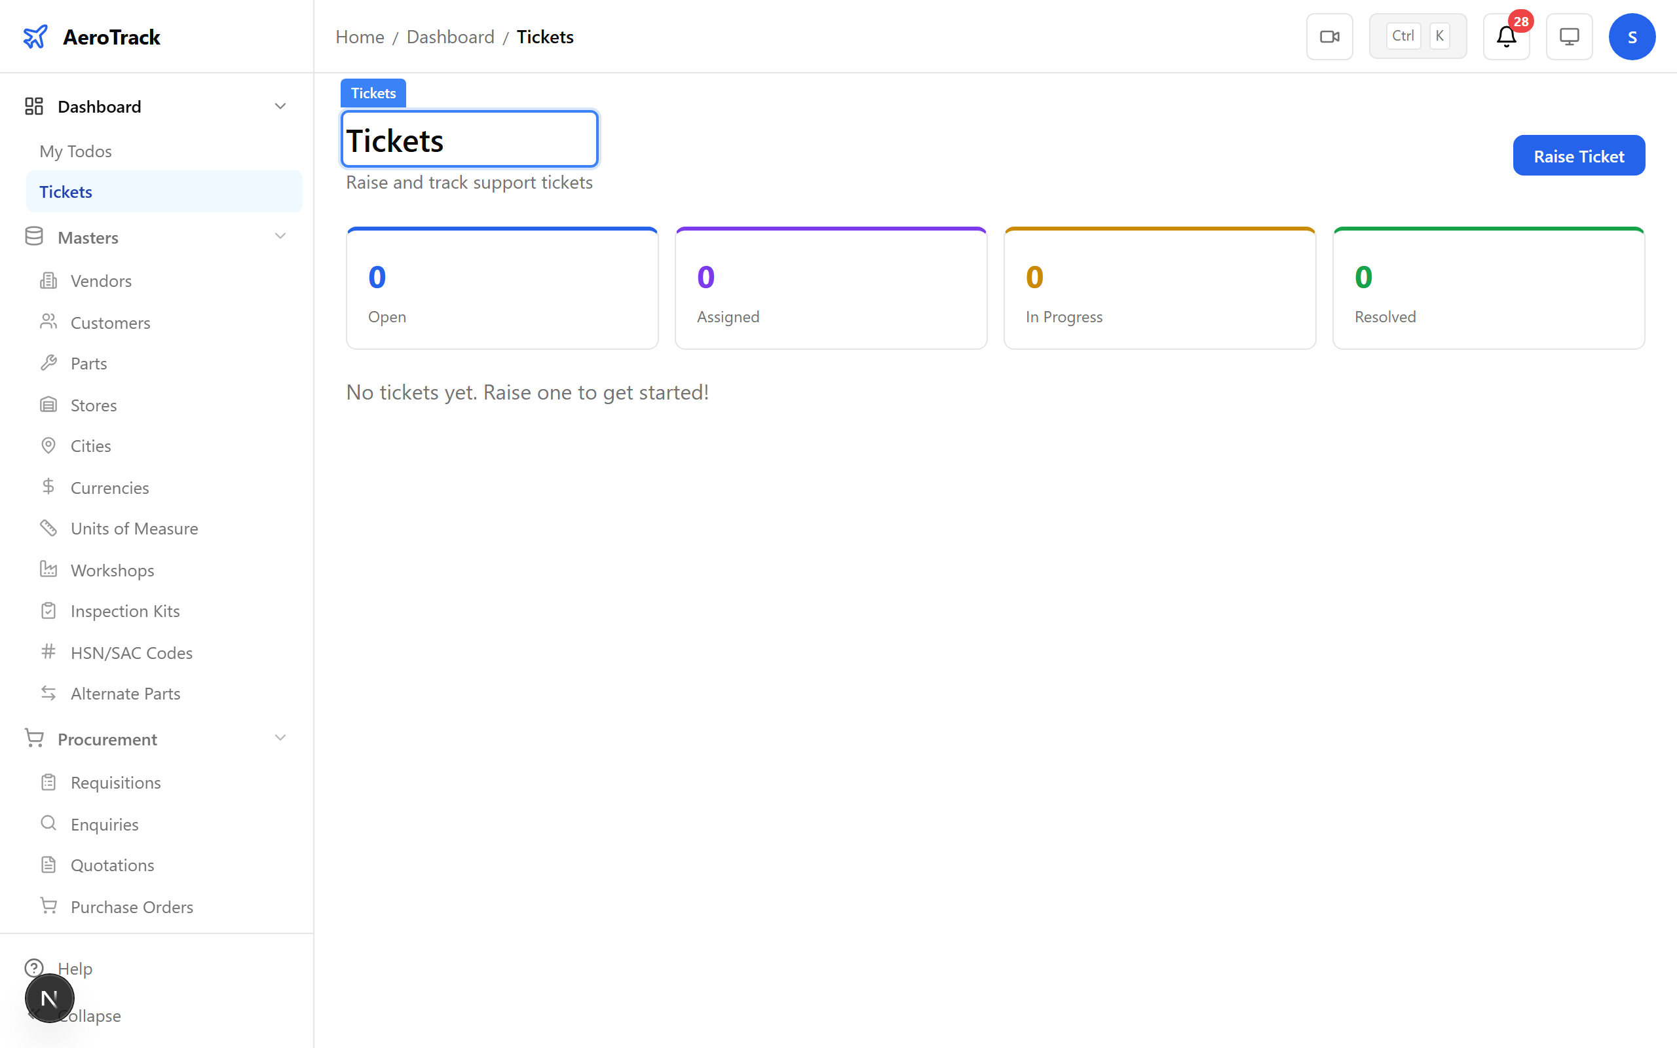Open the Stores section
The image size is (1677, 1048).
coord(93,404)
